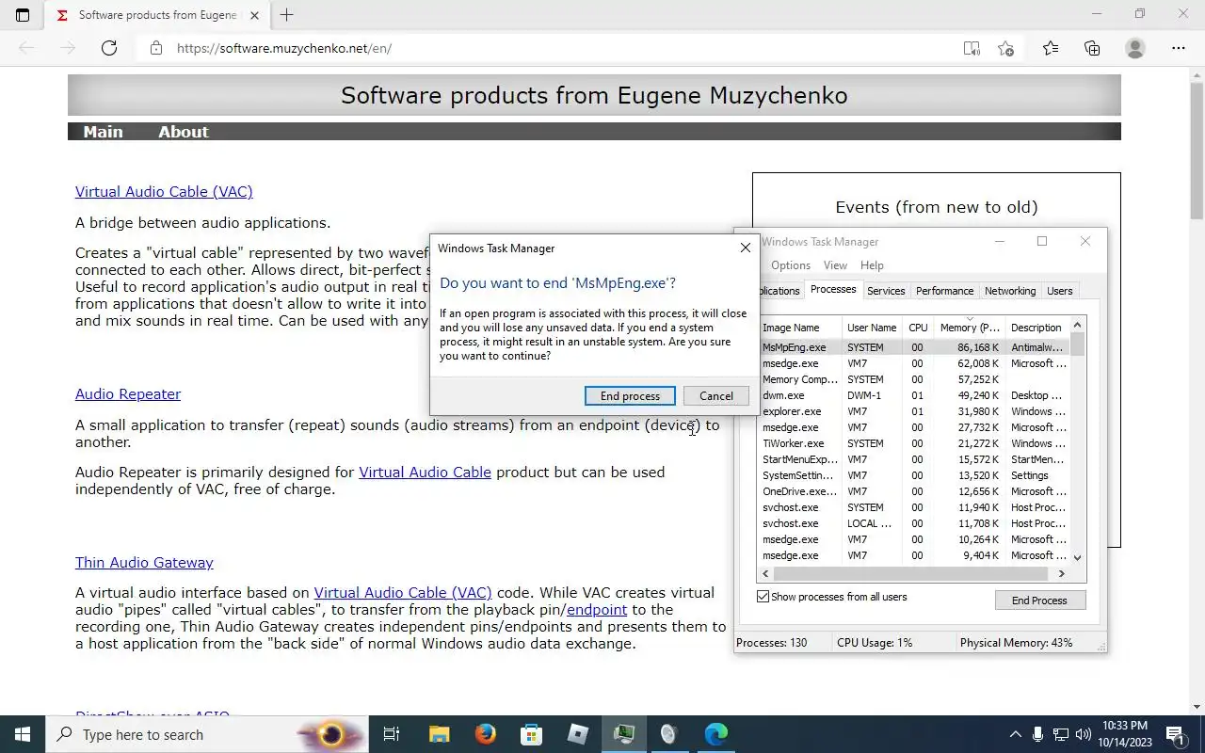Click process list scroll right arrow
1205x753 pixels.
pos(1062,573)
